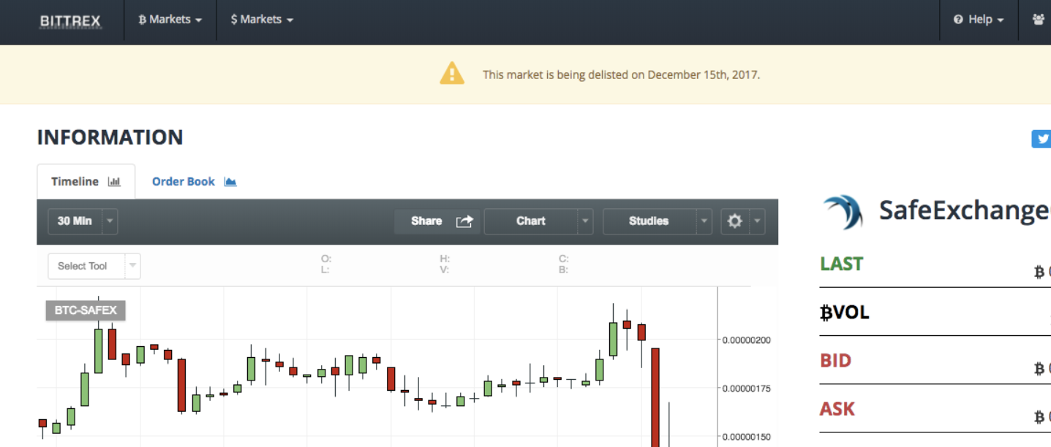Screen dimensions: 1051x447
Task: Switch to the Timeline tab
Action: (x=86, y=182)
